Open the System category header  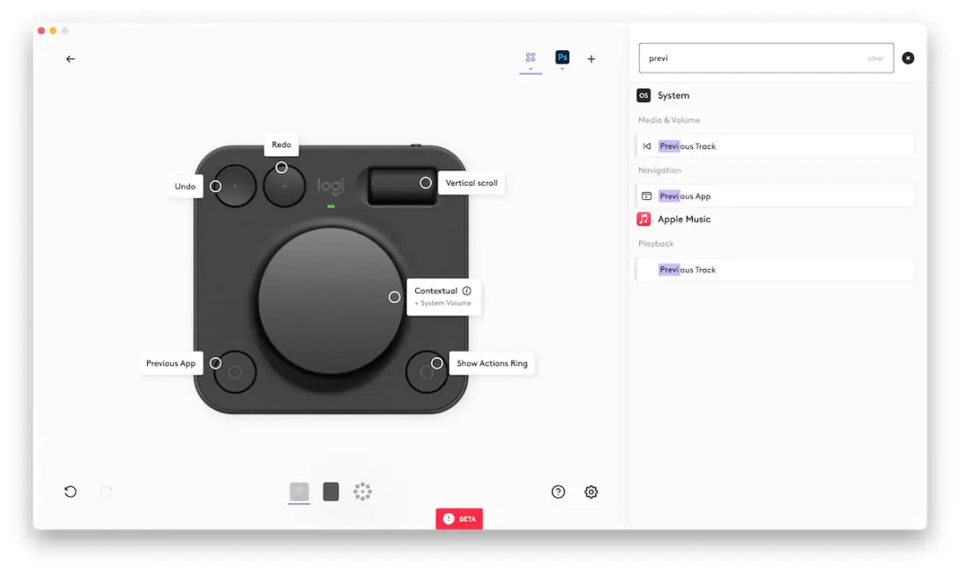(673, 95)
